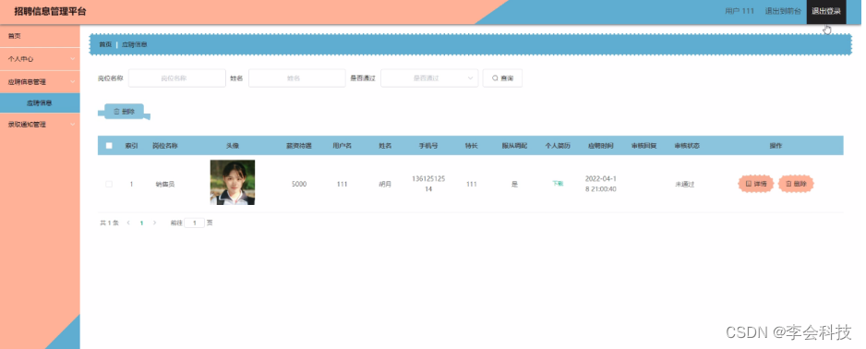Image resolution: width=866 pixels, height=349 pixels.
Task: Go to next page with right arrow
Action: [x=155, y=223]
